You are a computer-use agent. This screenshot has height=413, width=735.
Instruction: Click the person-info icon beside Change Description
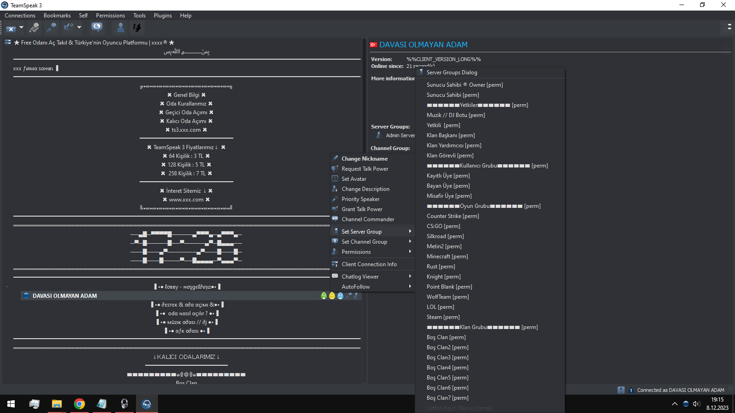tap(335, 189)
